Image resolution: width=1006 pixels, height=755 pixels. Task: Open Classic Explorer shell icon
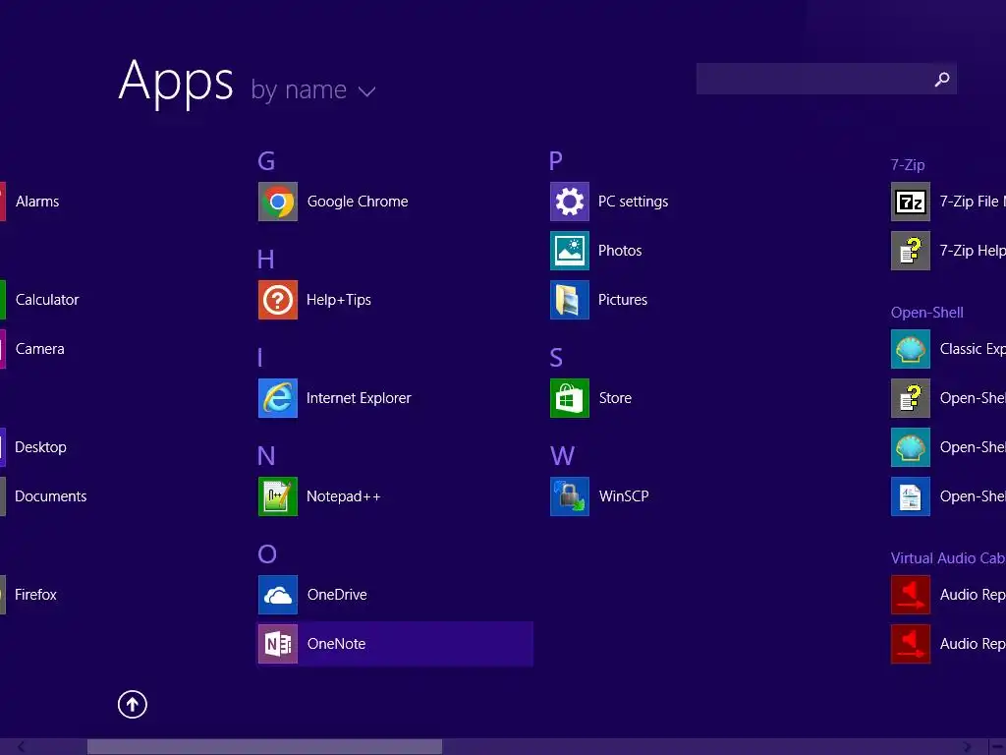(x=911, y=349)
